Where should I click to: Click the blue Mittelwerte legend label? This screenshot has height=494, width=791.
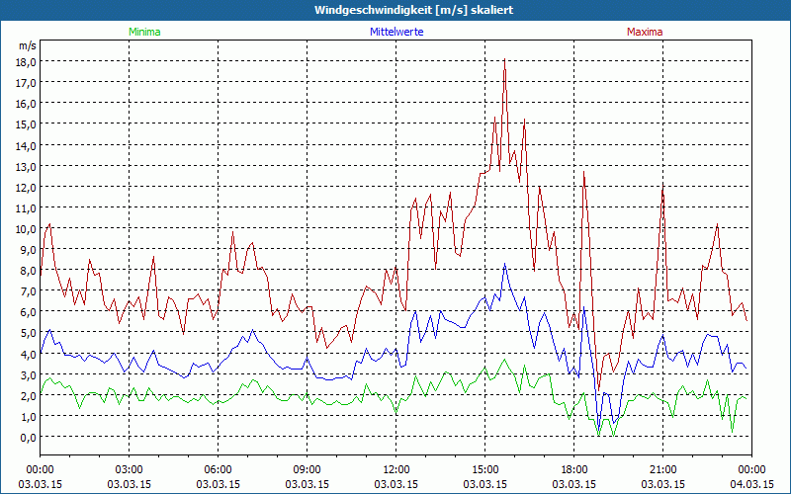click(x=395, y=32)
